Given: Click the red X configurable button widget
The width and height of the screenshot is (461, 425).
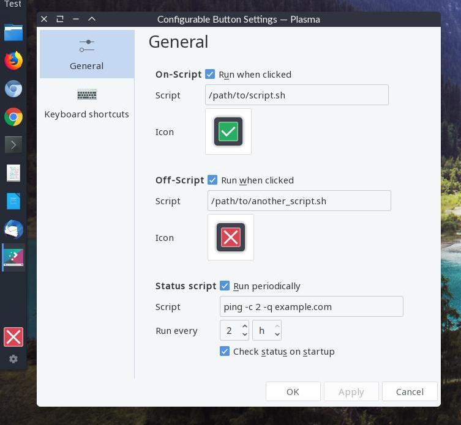Looking at the screenshot, I should click(13, 337).
